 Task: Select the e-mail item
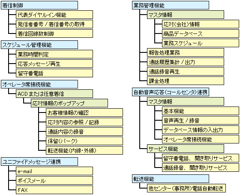pos(54,171)
